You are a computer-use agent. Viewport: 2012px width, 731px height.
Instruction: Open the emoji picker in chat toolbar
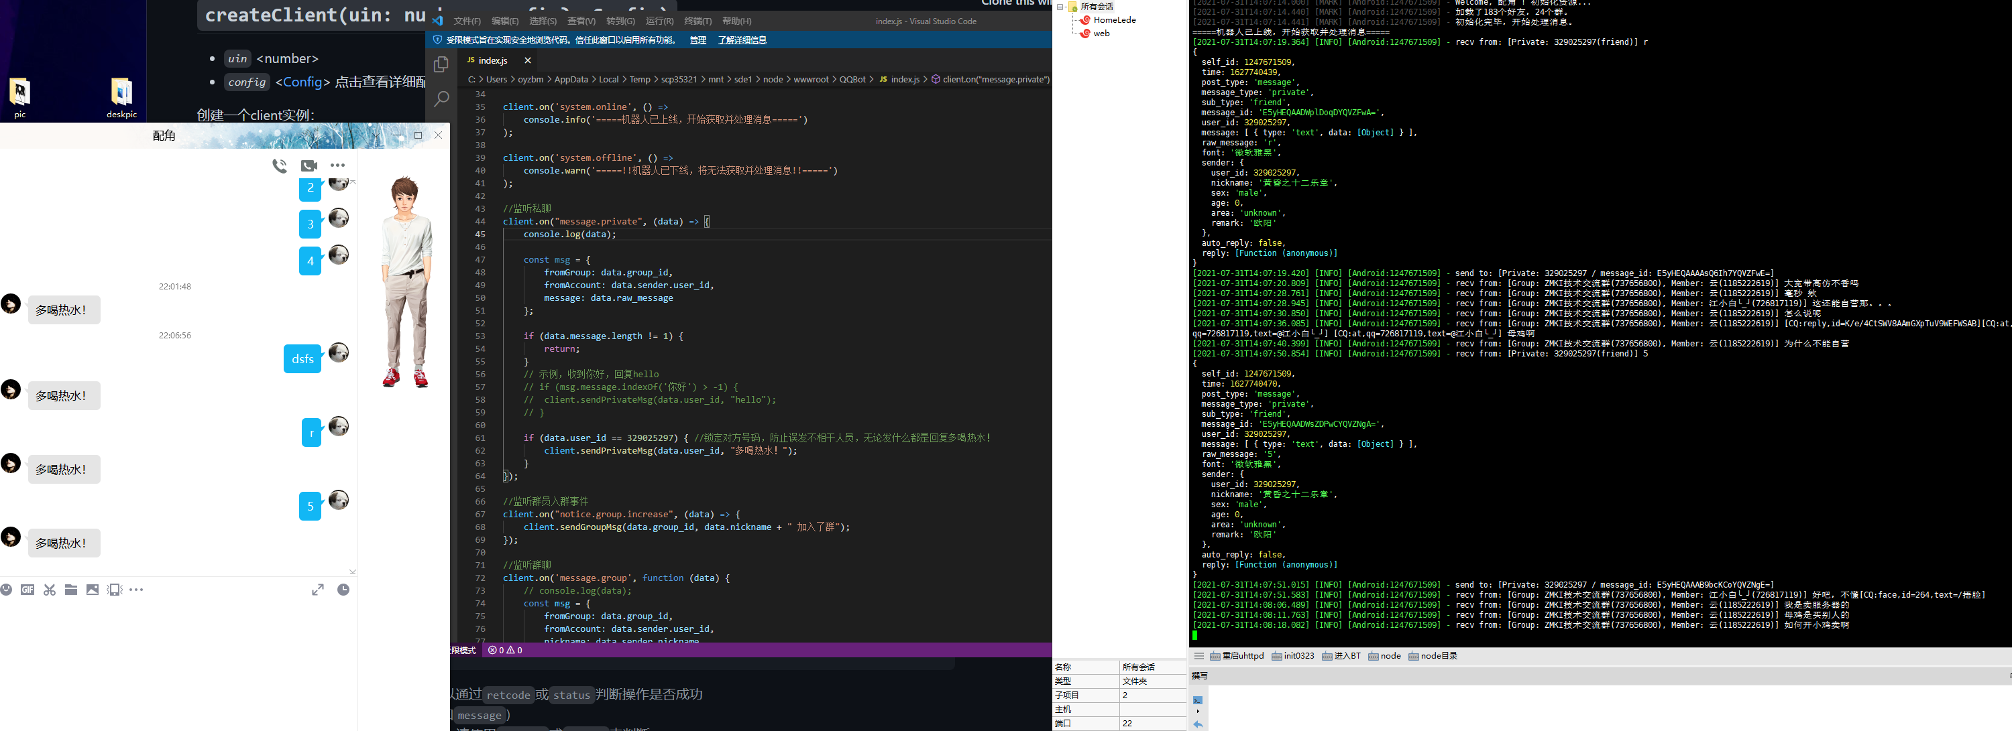tap(7, 590)
